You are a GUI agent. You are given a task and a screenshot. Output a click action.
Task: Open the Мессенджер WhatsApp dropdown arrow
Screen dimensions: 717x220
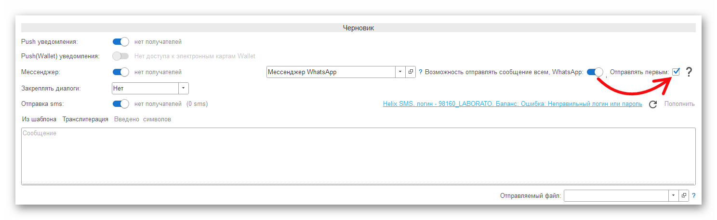click(x=401, y=72)
